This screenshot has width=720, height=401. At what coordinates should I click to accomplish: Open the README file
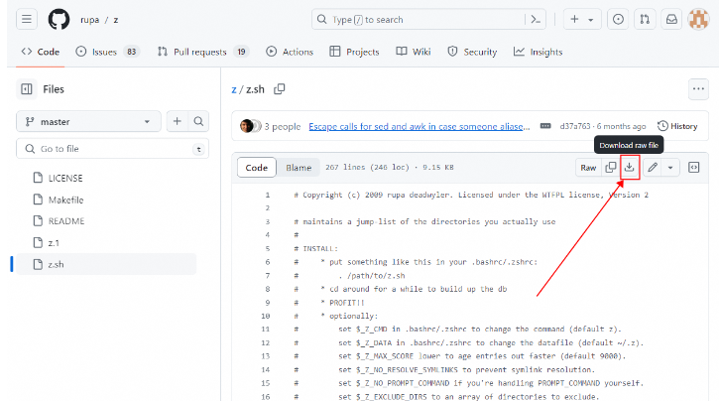(x=66, y=221)
